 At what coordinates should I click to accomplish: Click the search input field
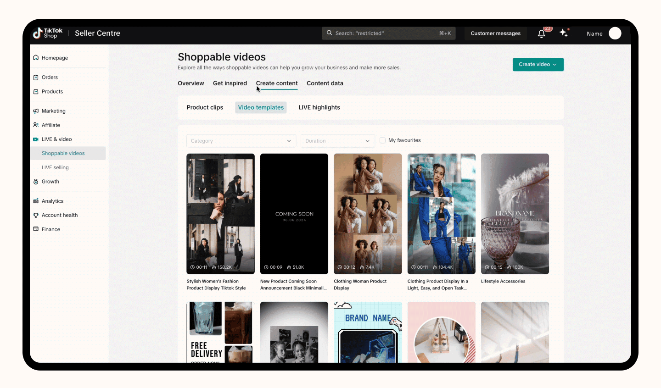[389, 33]
